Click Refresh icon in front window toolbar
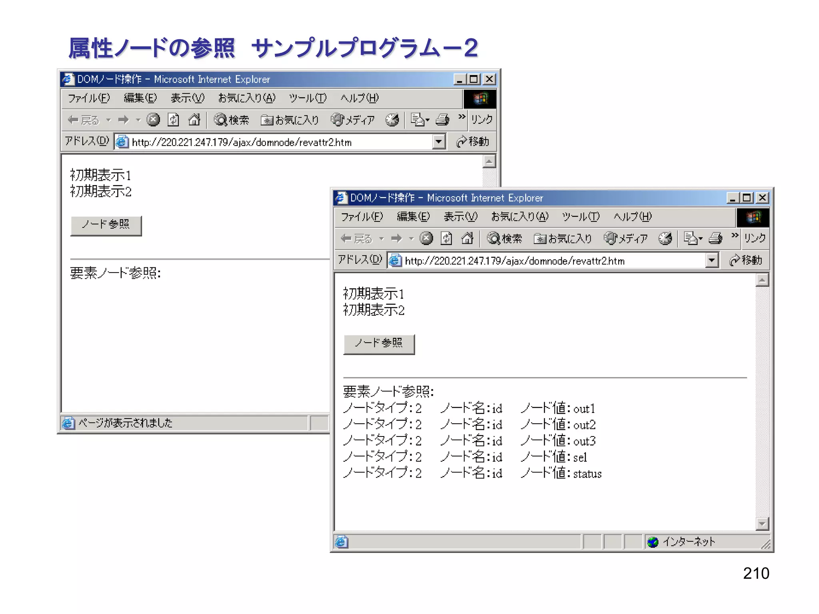Screen dimensions: 819x614 tap(447, 239)
